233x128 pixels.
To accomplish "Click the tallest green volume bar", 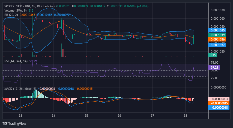I will [x=62, y=50].
